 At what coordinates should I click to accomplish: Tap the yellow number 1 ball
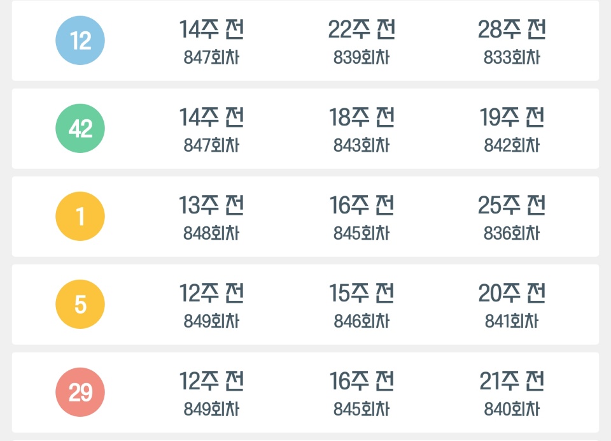80,216
